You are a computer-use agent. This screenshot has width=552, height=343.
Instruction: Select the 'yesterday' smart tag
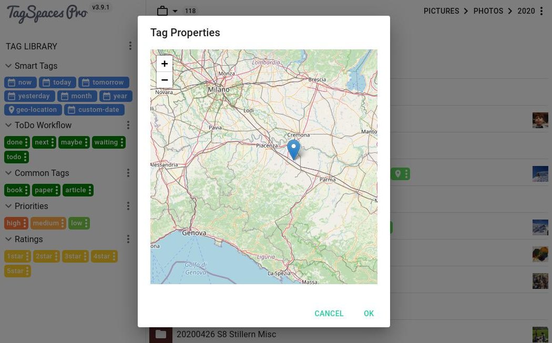pyautogui.click(x=29, y=96)
